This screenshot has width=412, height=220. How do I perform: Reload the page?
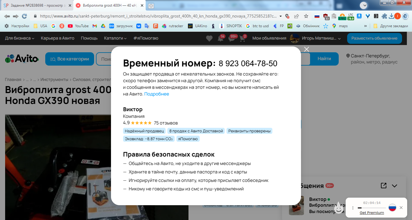[x=24, y=16]
